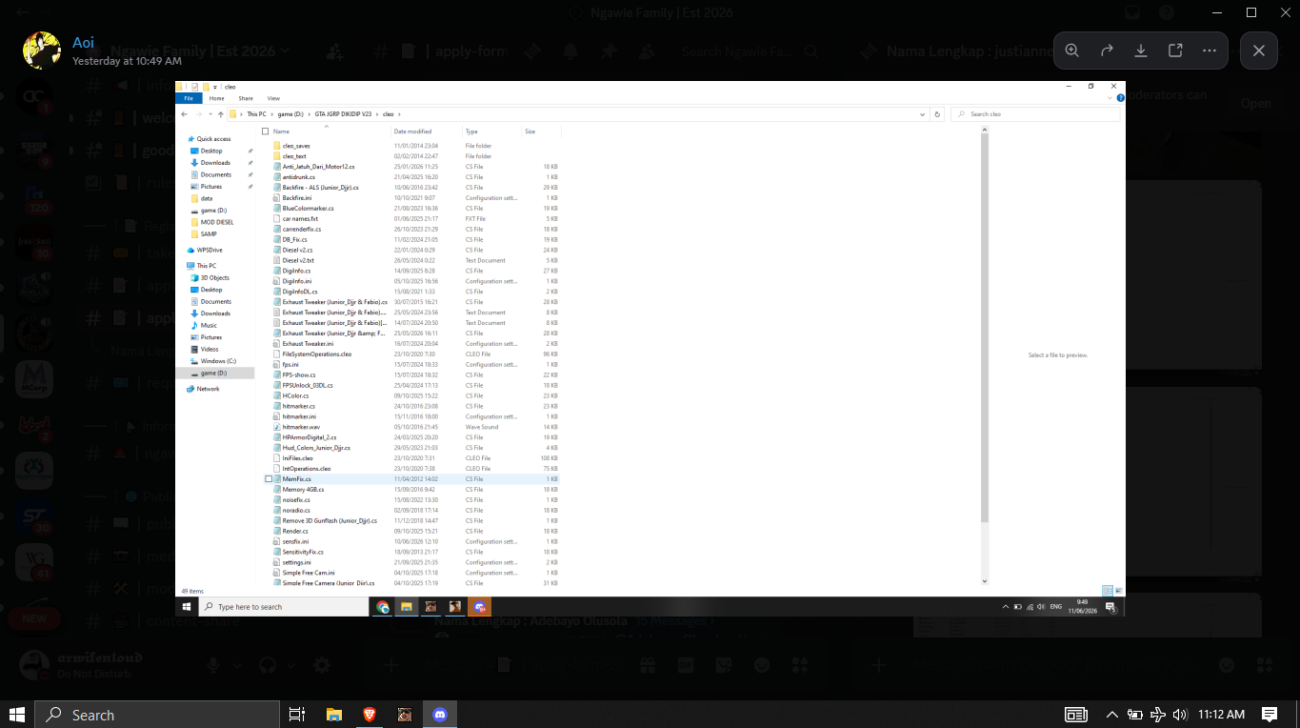Select the antidrunk.cs file
Screen dimensions: 1300x728
click(298, 177)
